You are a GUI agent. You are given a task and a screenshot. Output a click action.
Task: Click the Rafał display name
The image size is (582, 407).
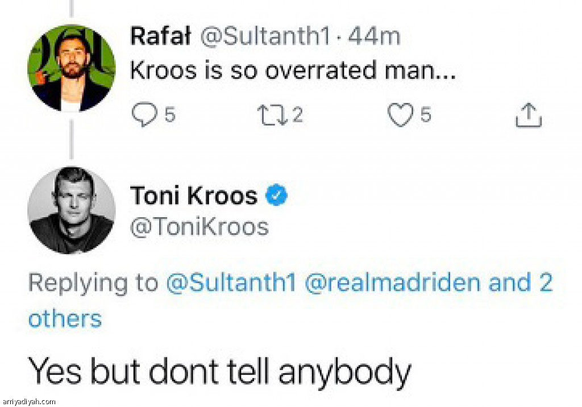point(160,36)
